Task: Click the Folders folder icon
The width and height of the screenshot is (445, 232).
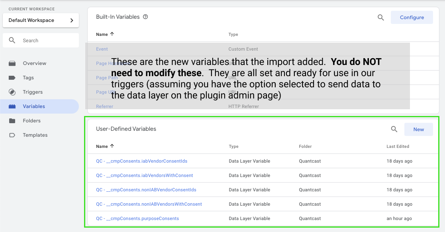Action: [x=12, y=121]
